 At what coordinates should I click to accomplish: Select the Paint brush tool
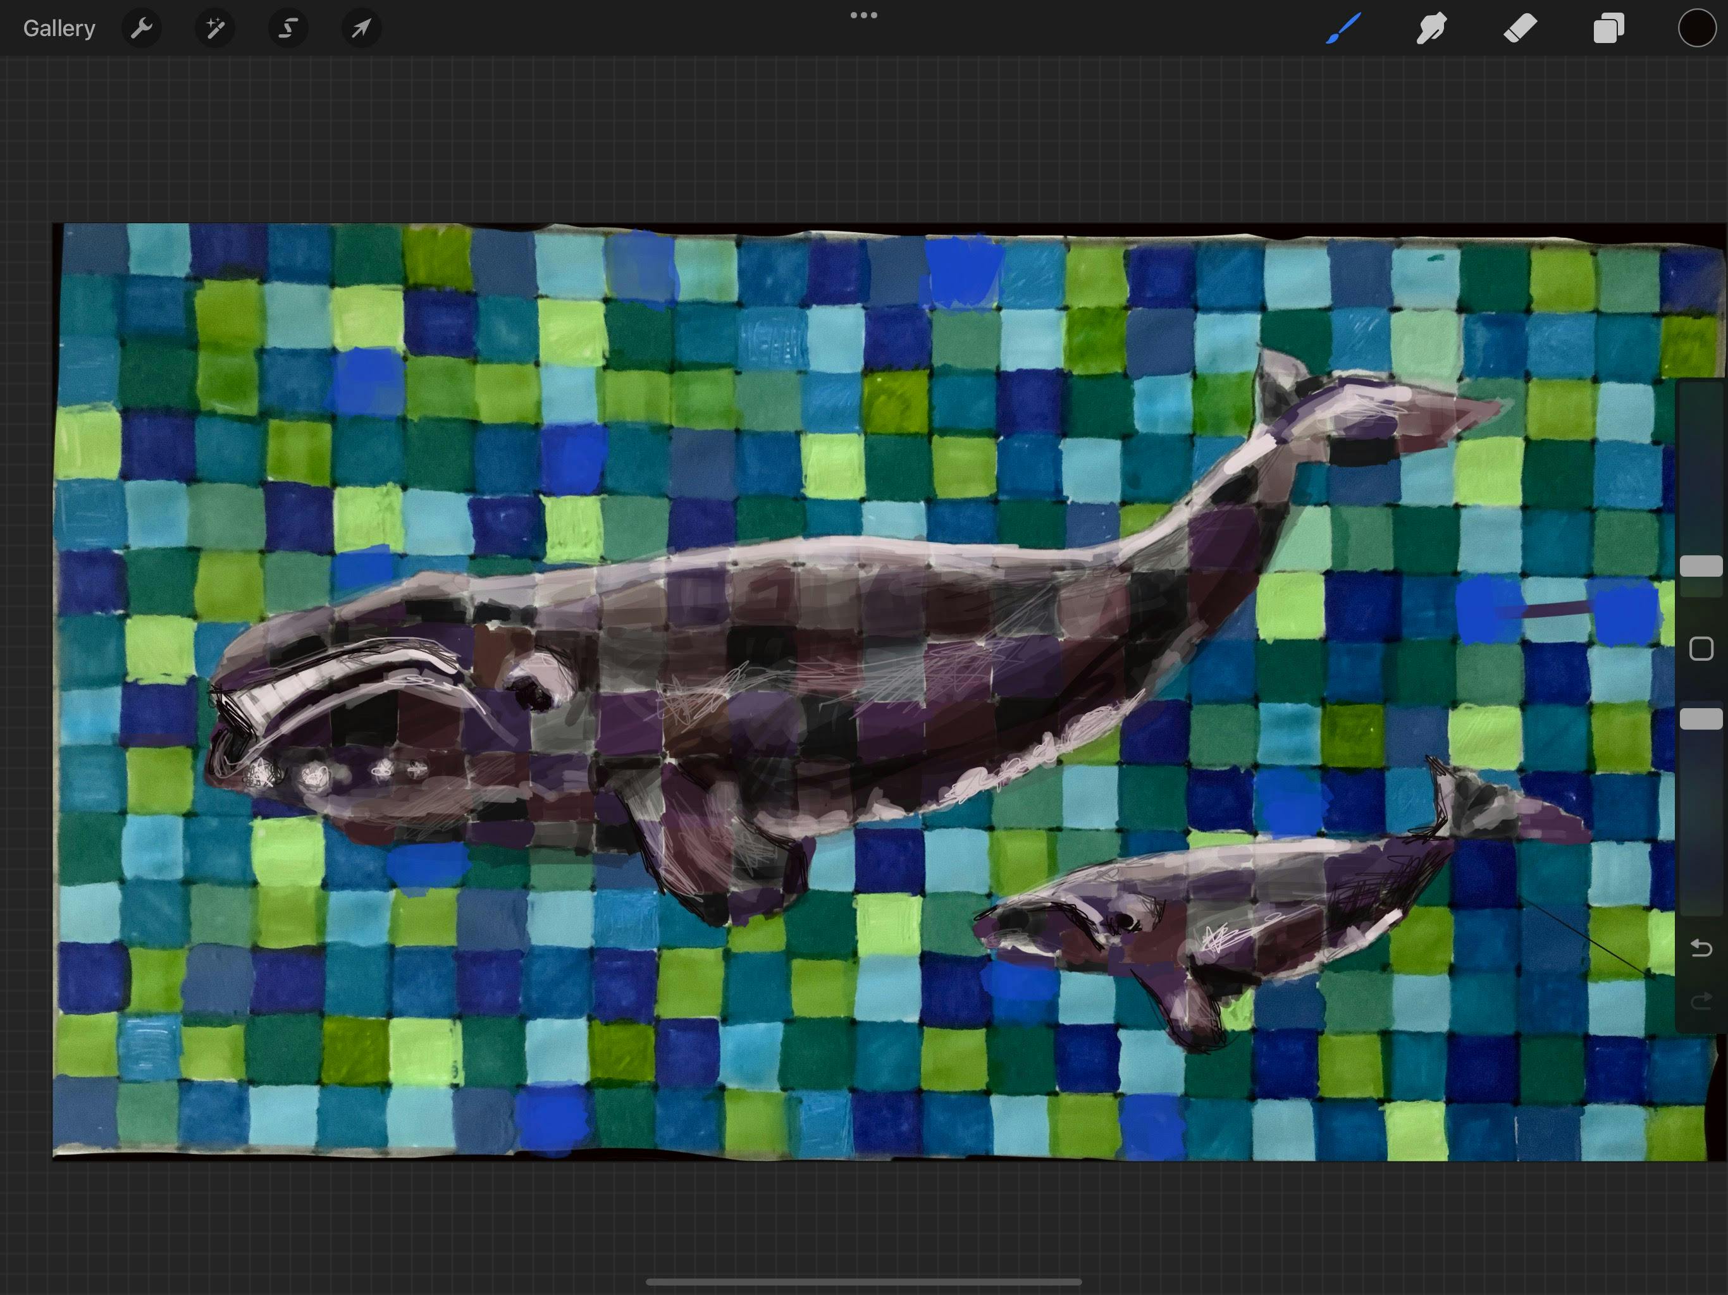[x=1343, y=29]
